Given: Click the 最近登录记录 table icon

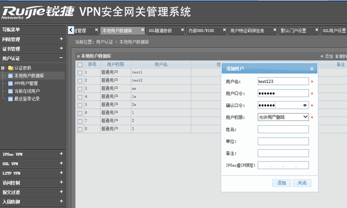Looking at the screenshot, I should click(10, 99).
